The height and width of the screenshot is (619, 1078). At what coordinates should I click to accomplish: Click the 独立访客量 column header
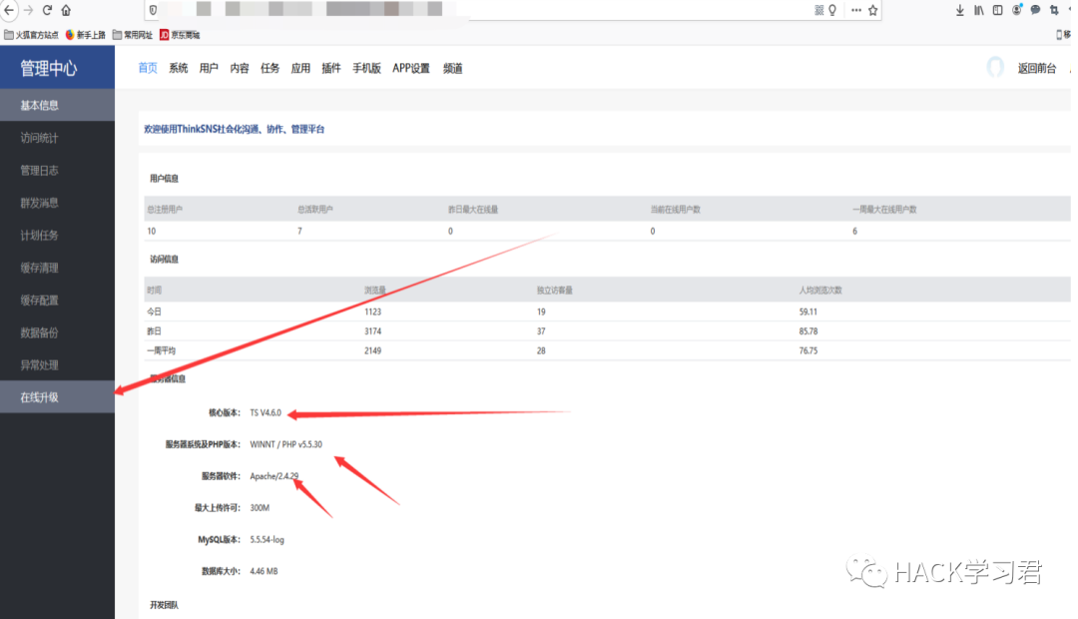pos(555,291)
